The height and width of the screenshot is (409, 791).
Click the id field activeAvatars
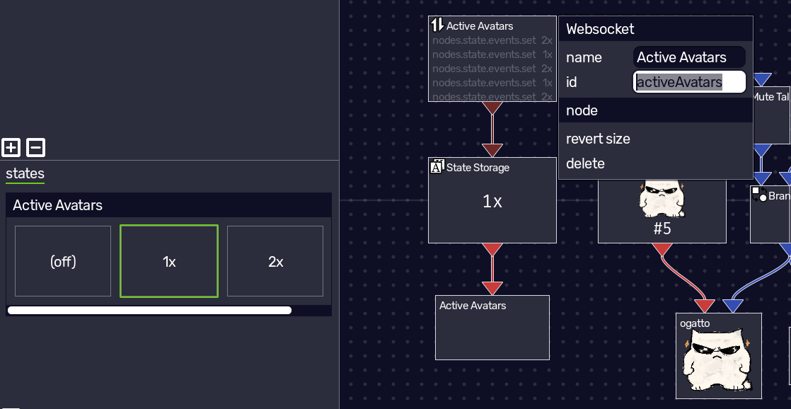(x=689, y=81)
